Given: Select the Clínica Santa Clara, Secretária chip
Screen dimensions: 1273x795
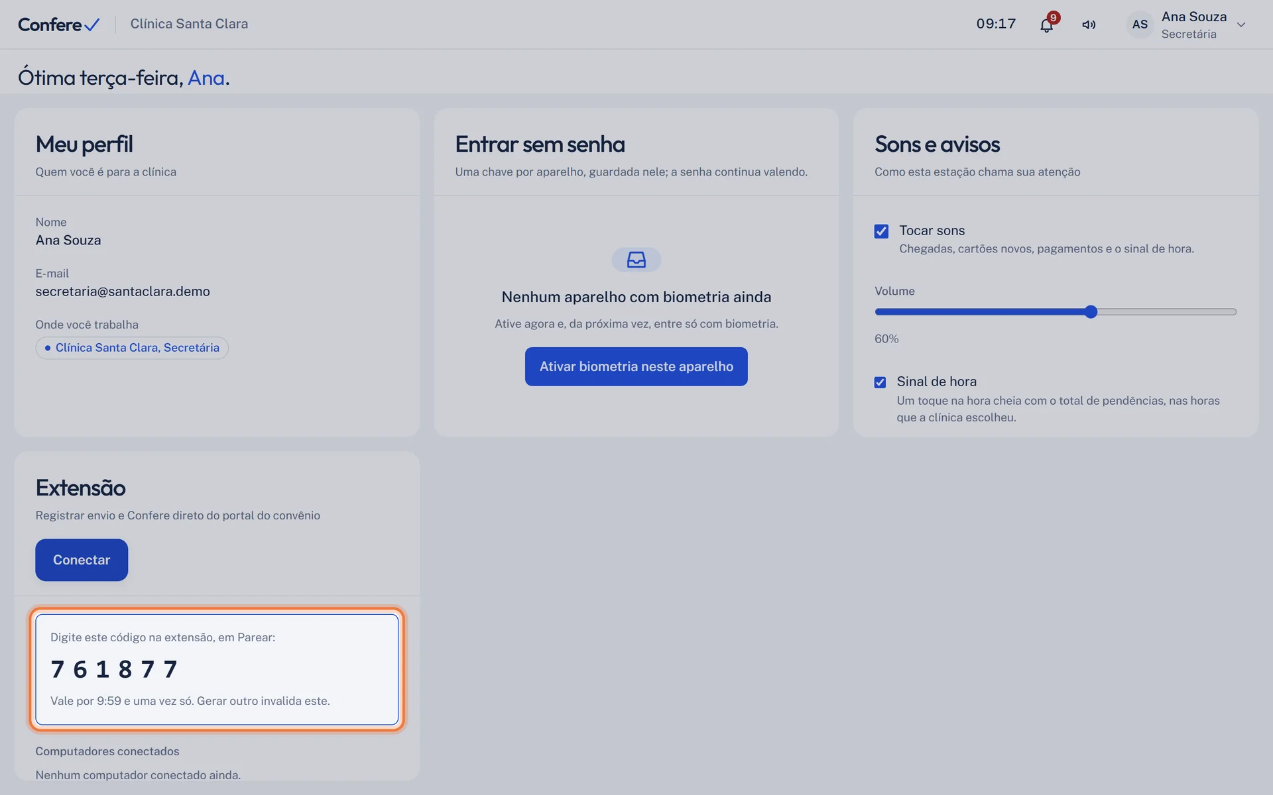Looking at the screenshot, I should (x=132, y=348).
